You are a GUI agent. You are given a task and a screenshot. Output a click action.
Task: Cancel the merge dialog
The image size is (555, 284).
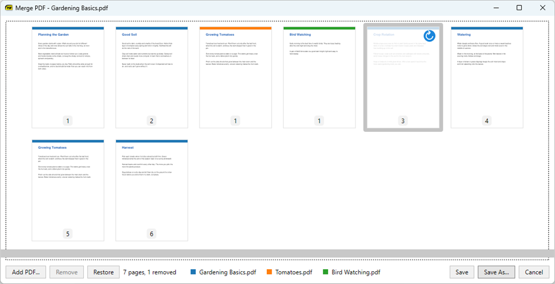[534, 272]
